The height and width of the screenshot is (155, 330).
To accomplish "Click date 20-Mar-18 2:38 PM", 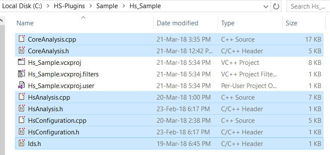I will pyautogui.click(x=184, y=121).
